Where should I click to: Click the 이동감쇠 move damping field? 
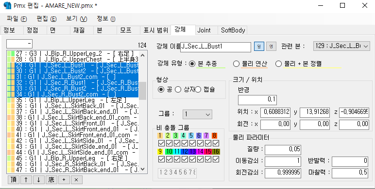click(283, 161)
